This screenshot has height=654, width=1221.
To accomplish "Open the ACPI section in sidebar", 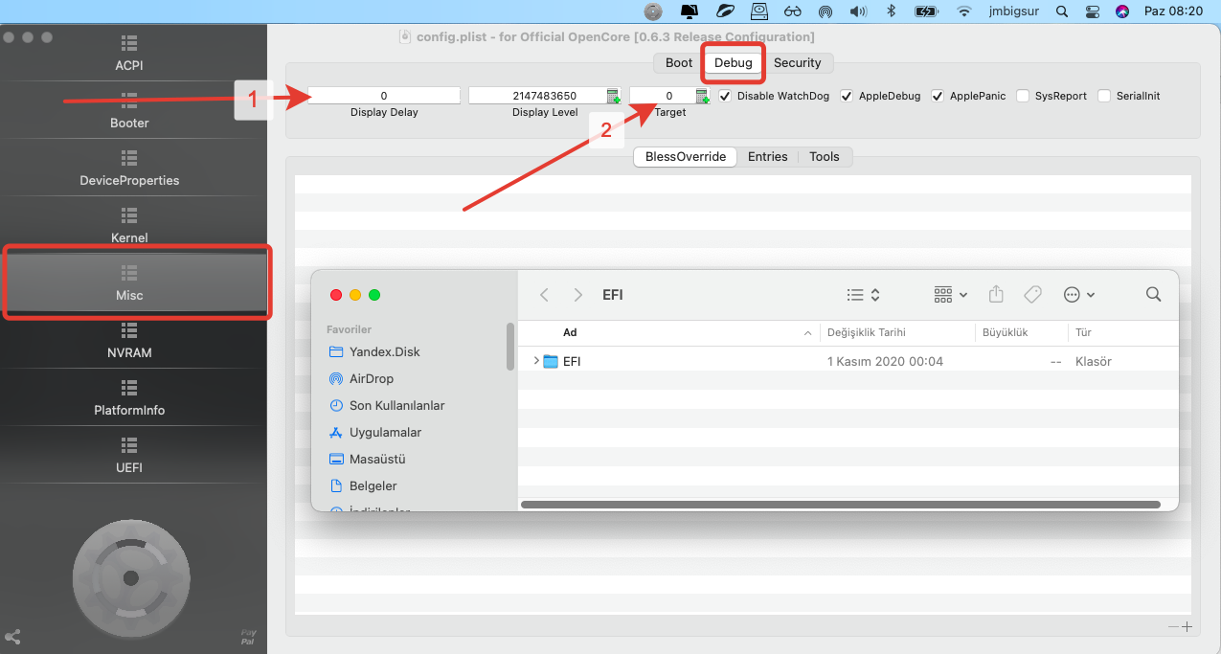I will 129,55.
